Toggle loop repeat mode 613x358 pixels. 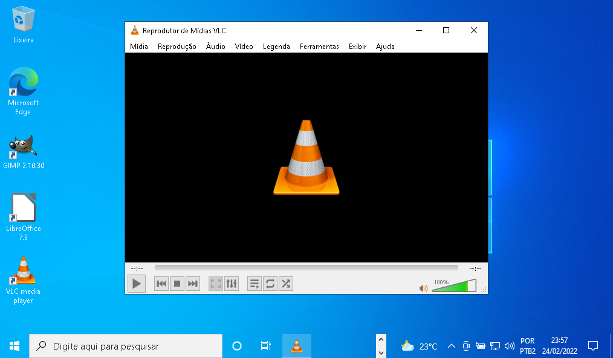[x=270, y=284]
